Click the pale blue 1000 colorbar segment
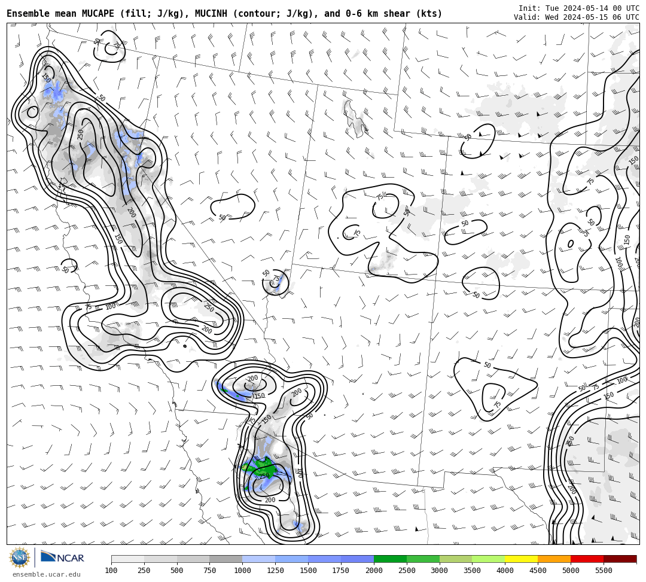The image size is (646, 582). click(259, 559)
